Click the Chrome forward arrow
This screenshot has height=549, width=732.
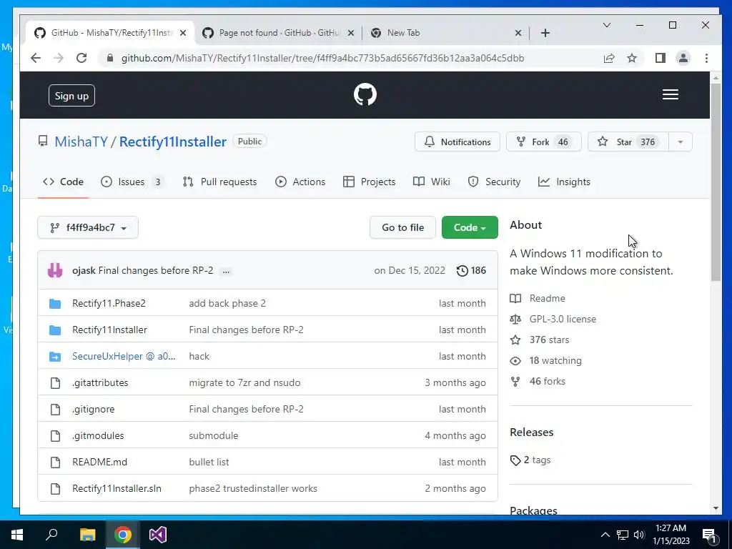click(x=59, y=58)
